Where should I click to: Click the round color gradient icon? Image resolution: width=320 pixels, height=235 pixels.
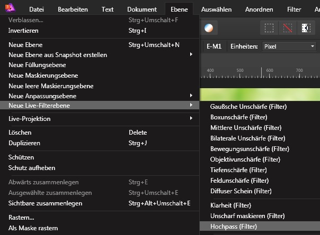[x=210, y=28]
